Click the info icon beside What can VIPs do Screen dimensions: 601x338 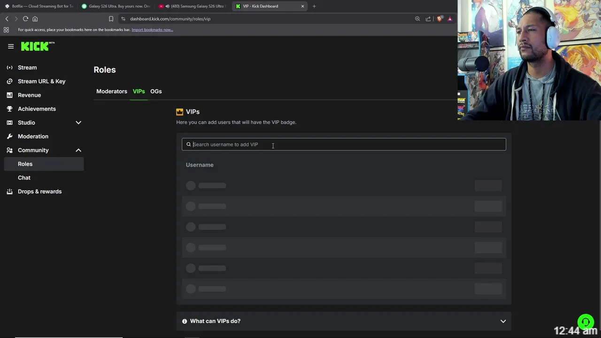(x=185, y=321)
